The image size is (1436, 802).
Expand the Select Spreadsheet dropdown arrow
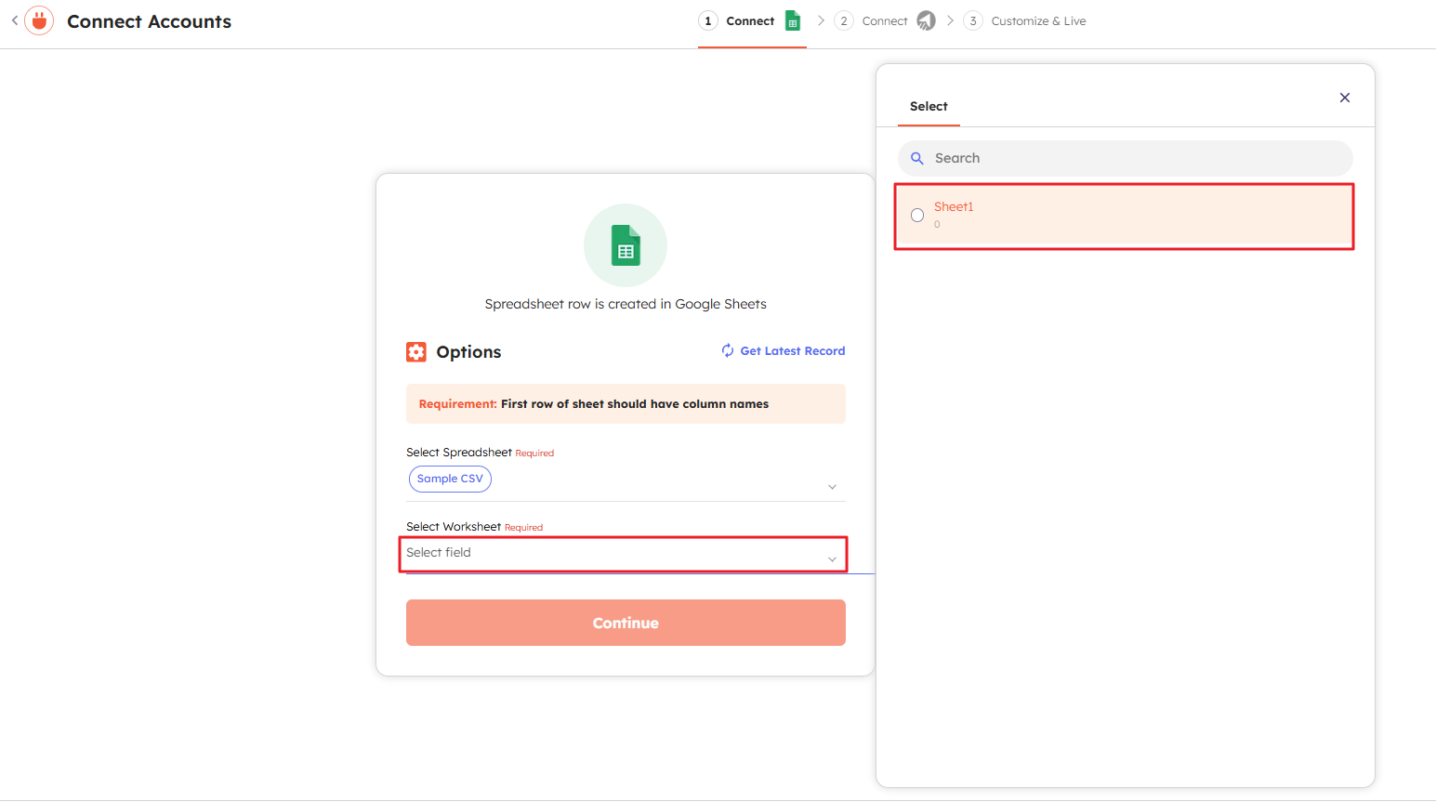[832, 487]
